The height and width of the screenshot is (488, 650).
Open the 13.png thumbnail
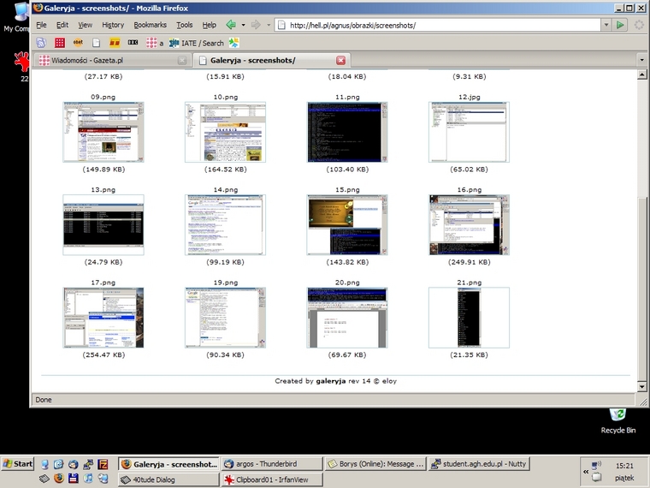[103, 224]
